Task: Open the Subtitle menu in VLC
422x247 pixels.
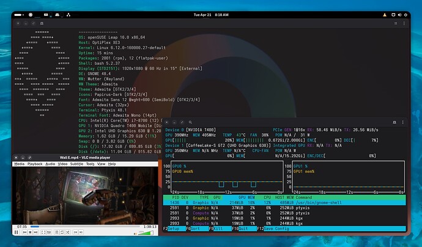Action: 76,164
